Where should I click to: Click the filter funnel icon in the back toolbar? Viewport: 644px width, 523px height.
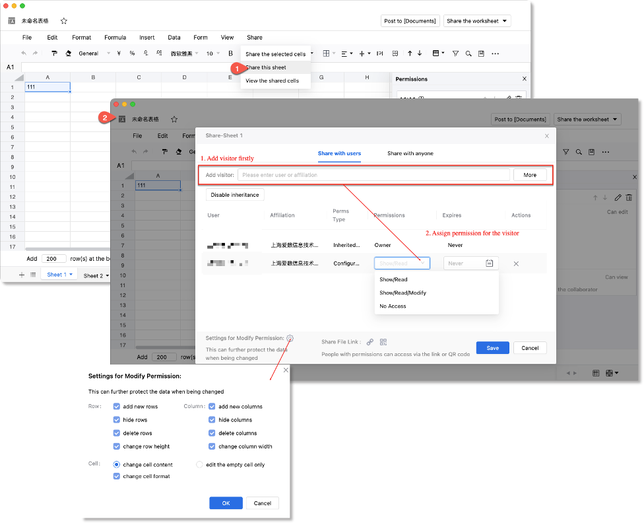point(455,53)
